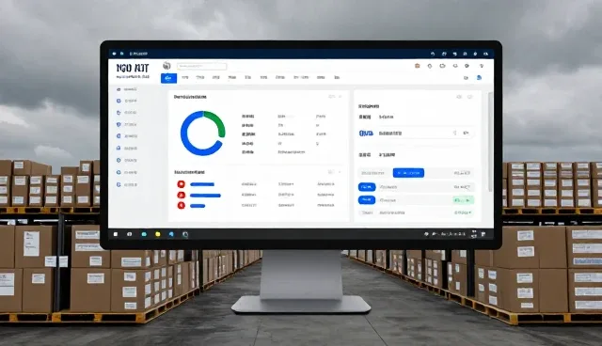Click the search field in the header
Screen dimensions: 602x346
[202, 67]
